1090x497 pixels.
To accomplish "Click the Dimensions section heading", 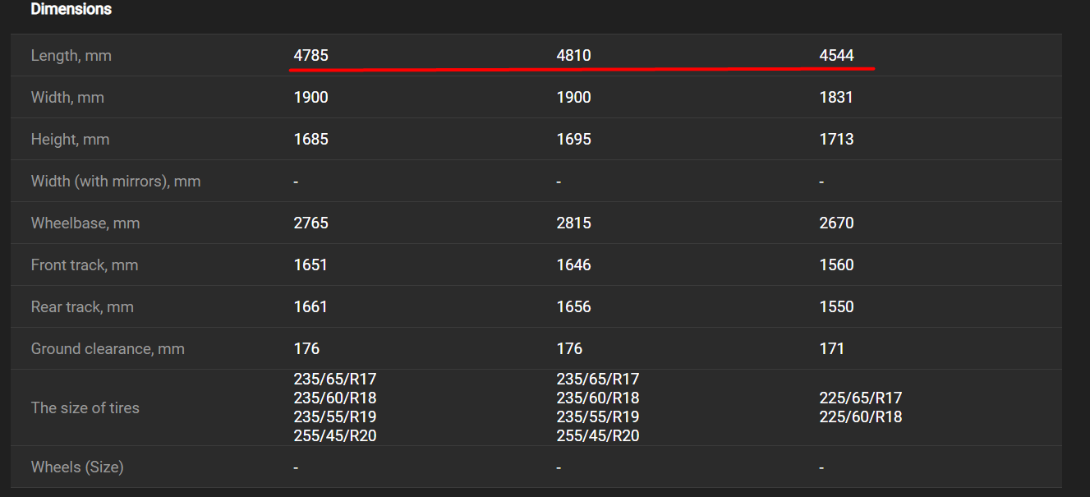I will coord(71,10).
